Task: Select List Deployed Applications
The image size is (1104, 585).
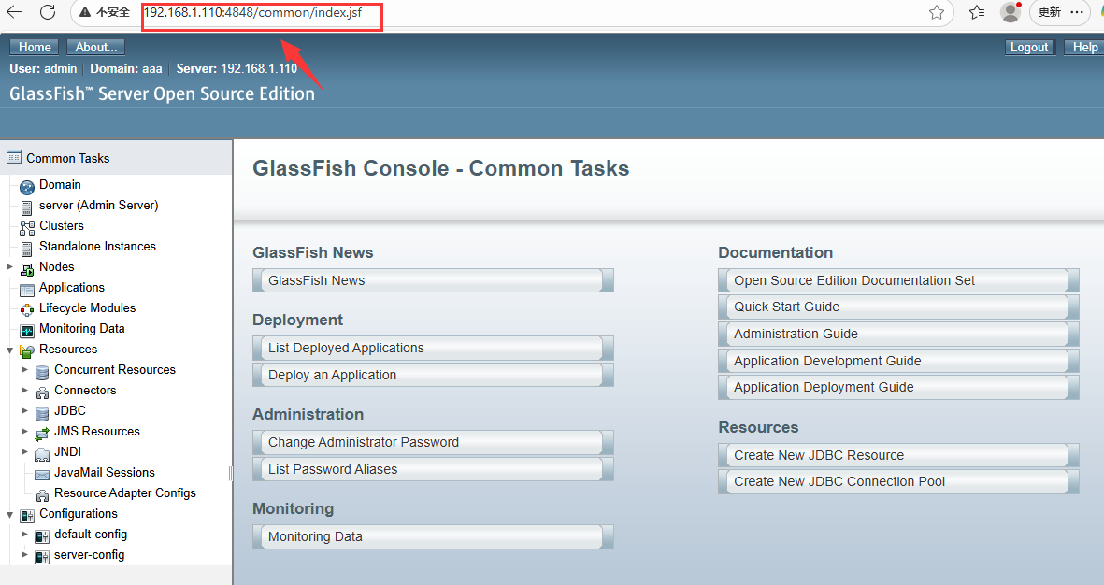Action: (x=433, y=348)
